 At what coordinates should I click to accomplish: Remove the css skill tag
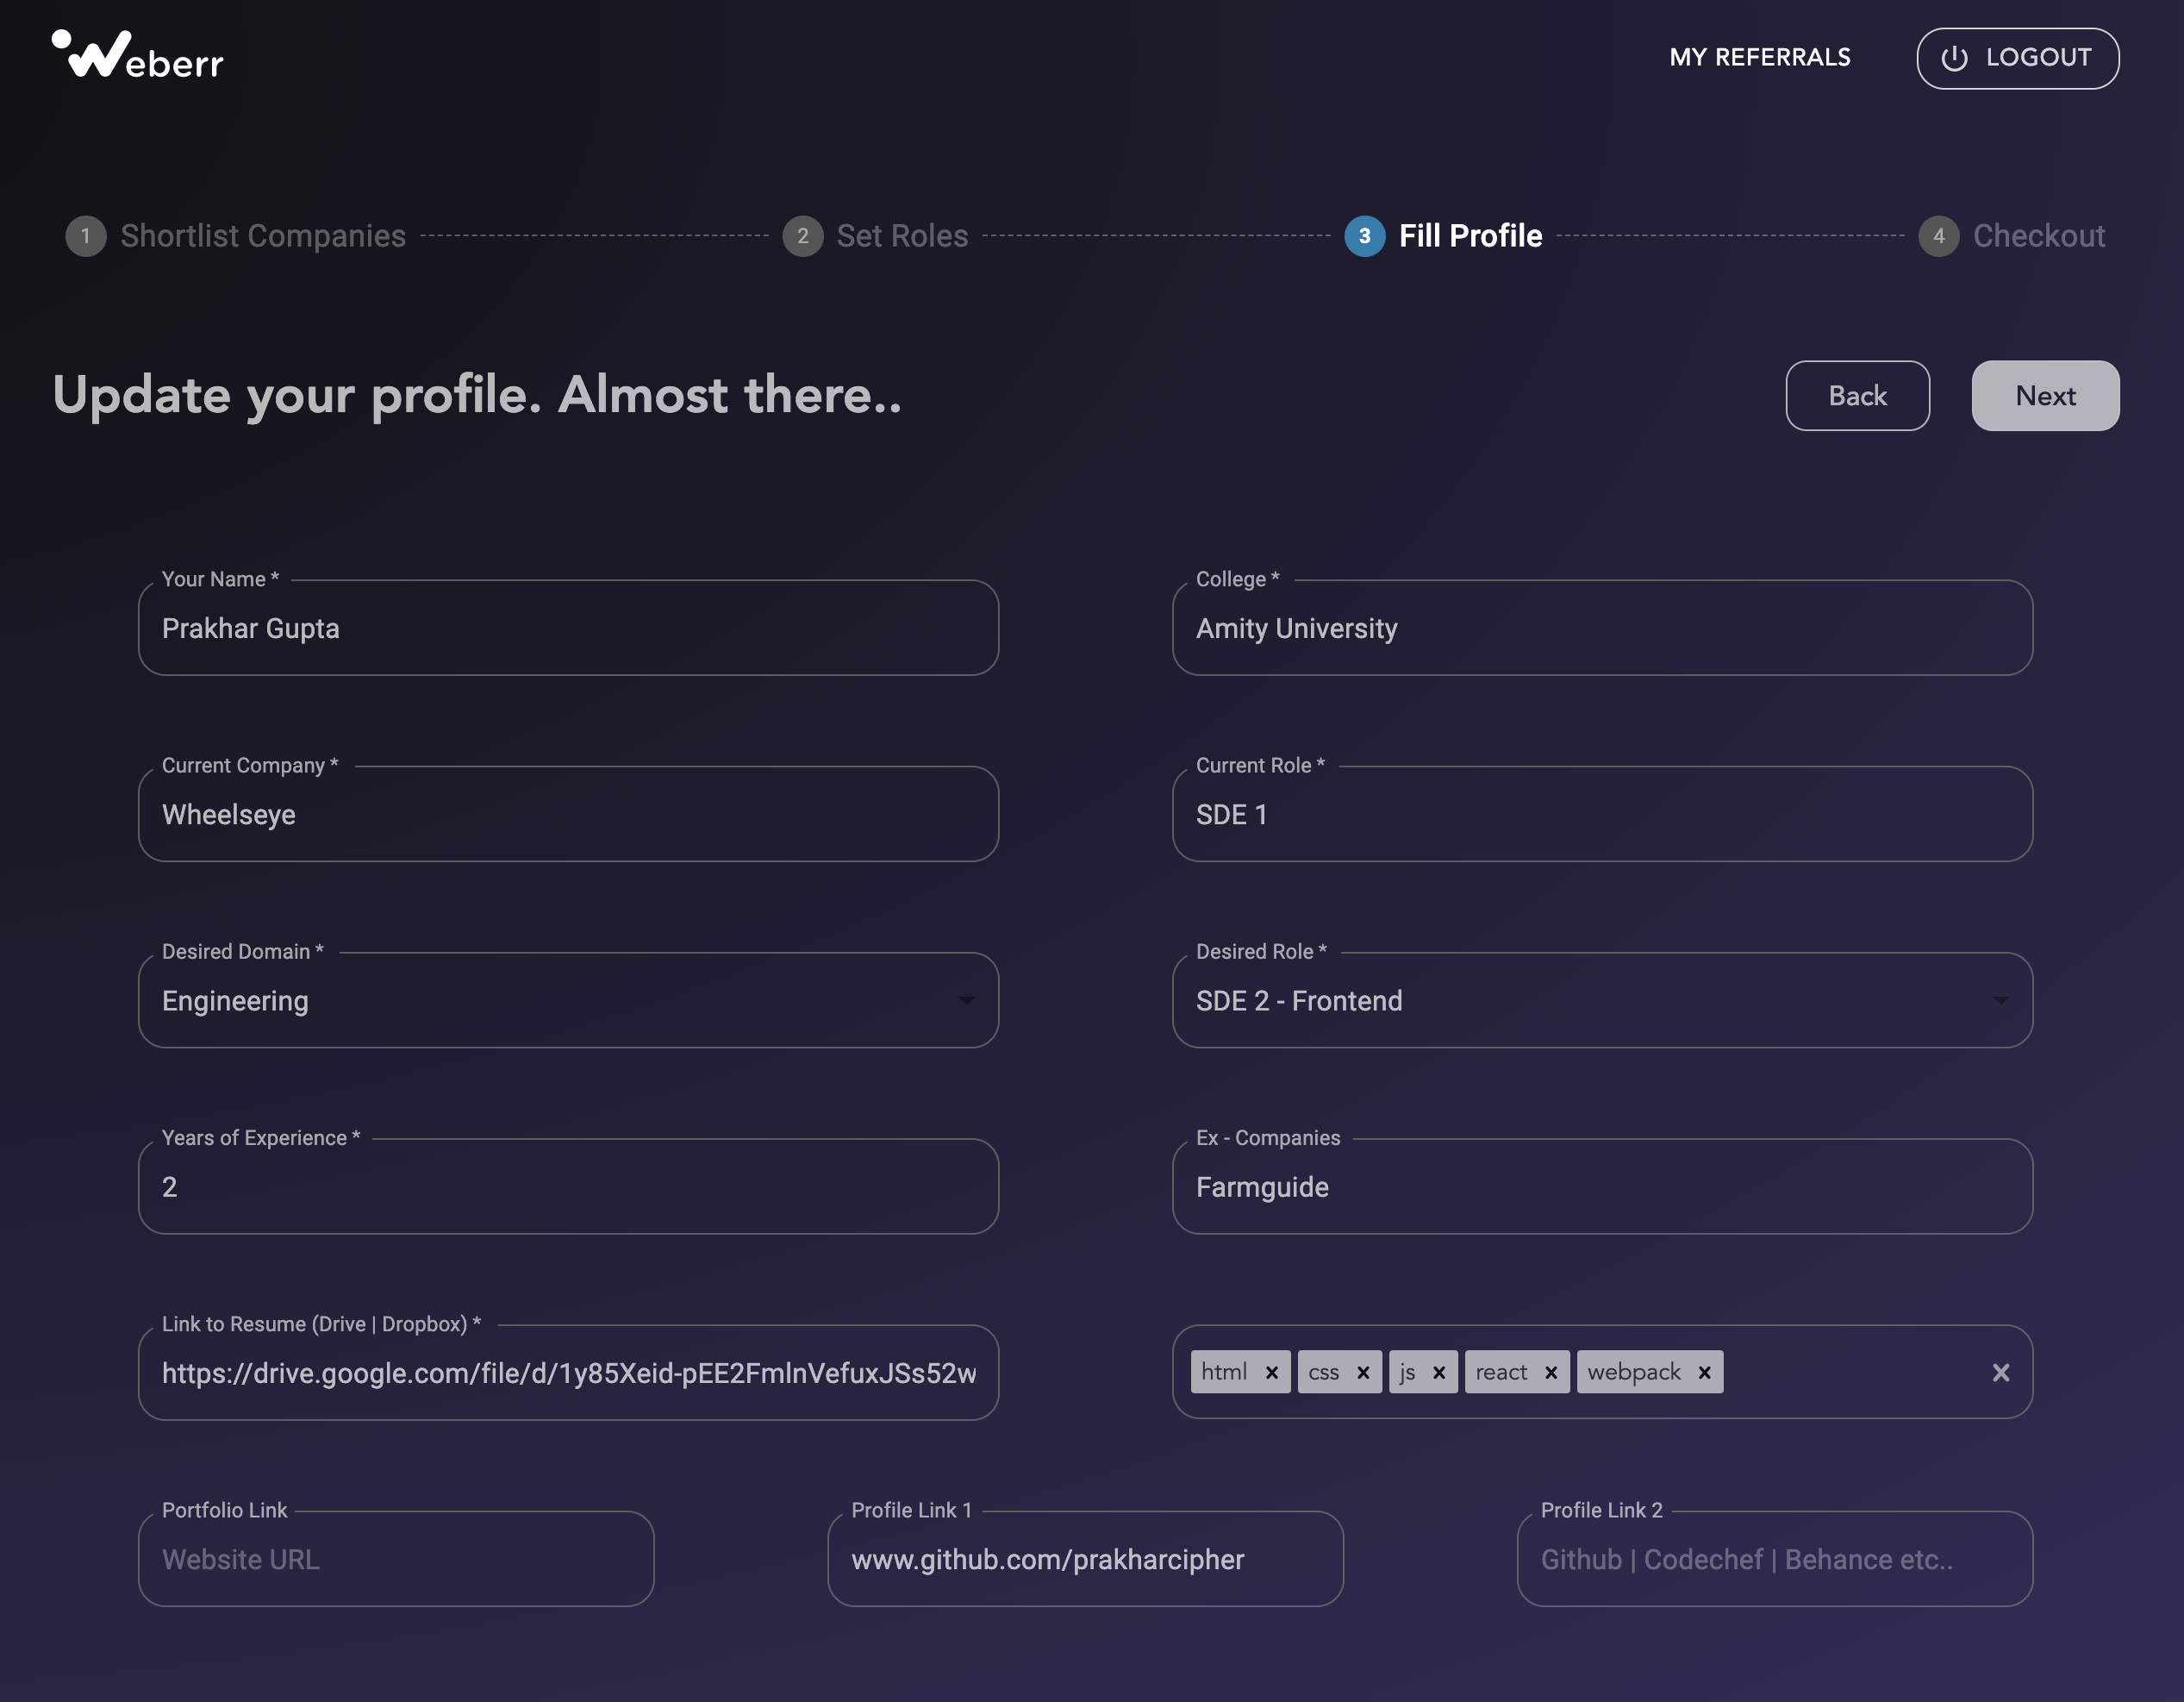[1362, 1373]
